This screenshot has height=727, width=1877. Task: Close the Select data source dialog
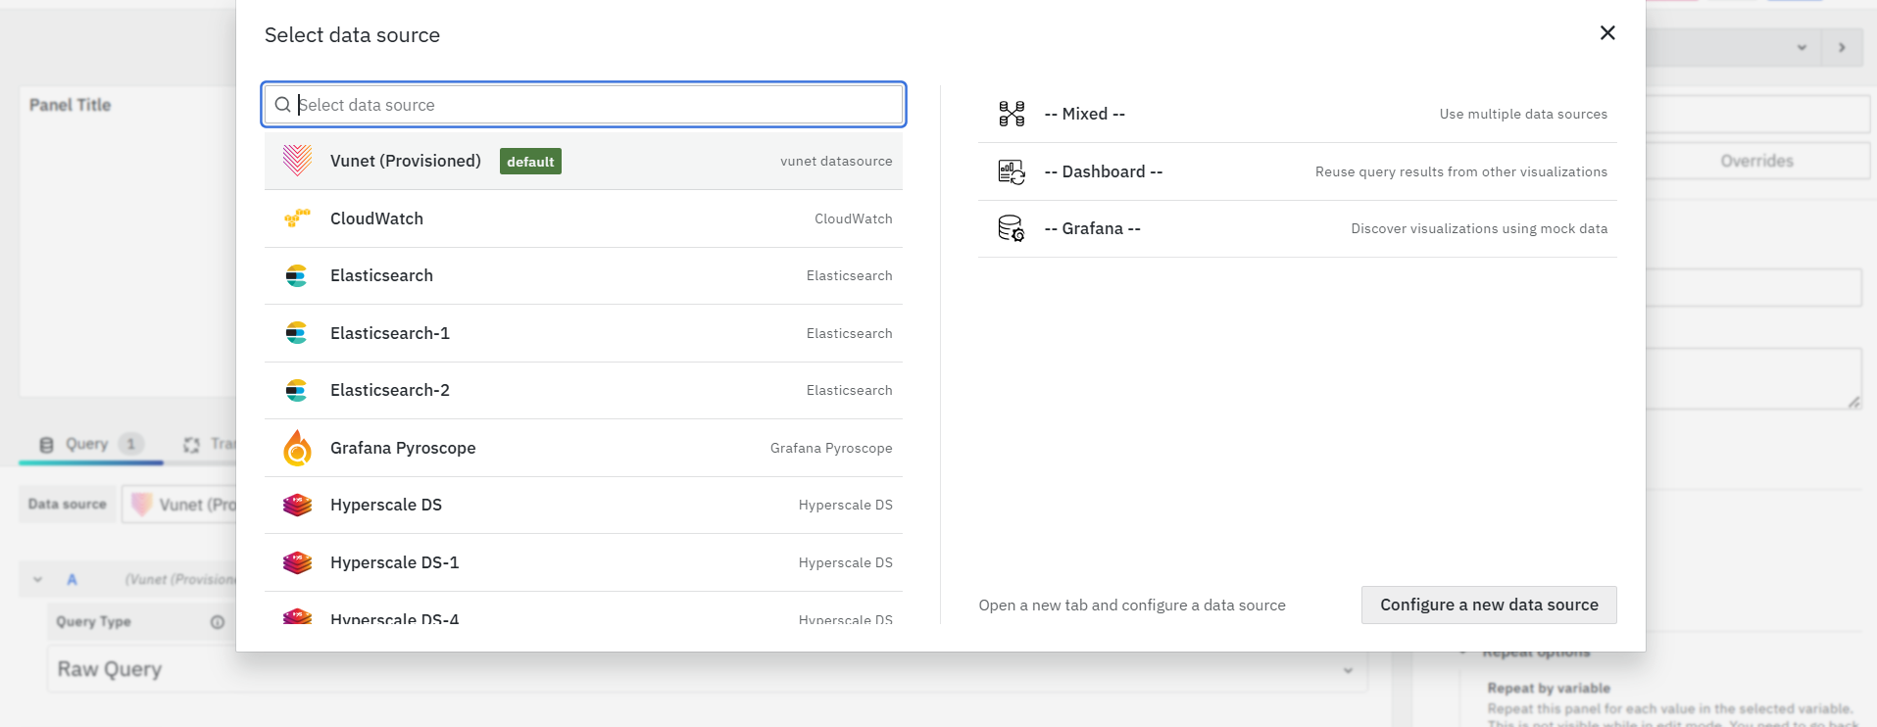click(x=1607, y=33)
